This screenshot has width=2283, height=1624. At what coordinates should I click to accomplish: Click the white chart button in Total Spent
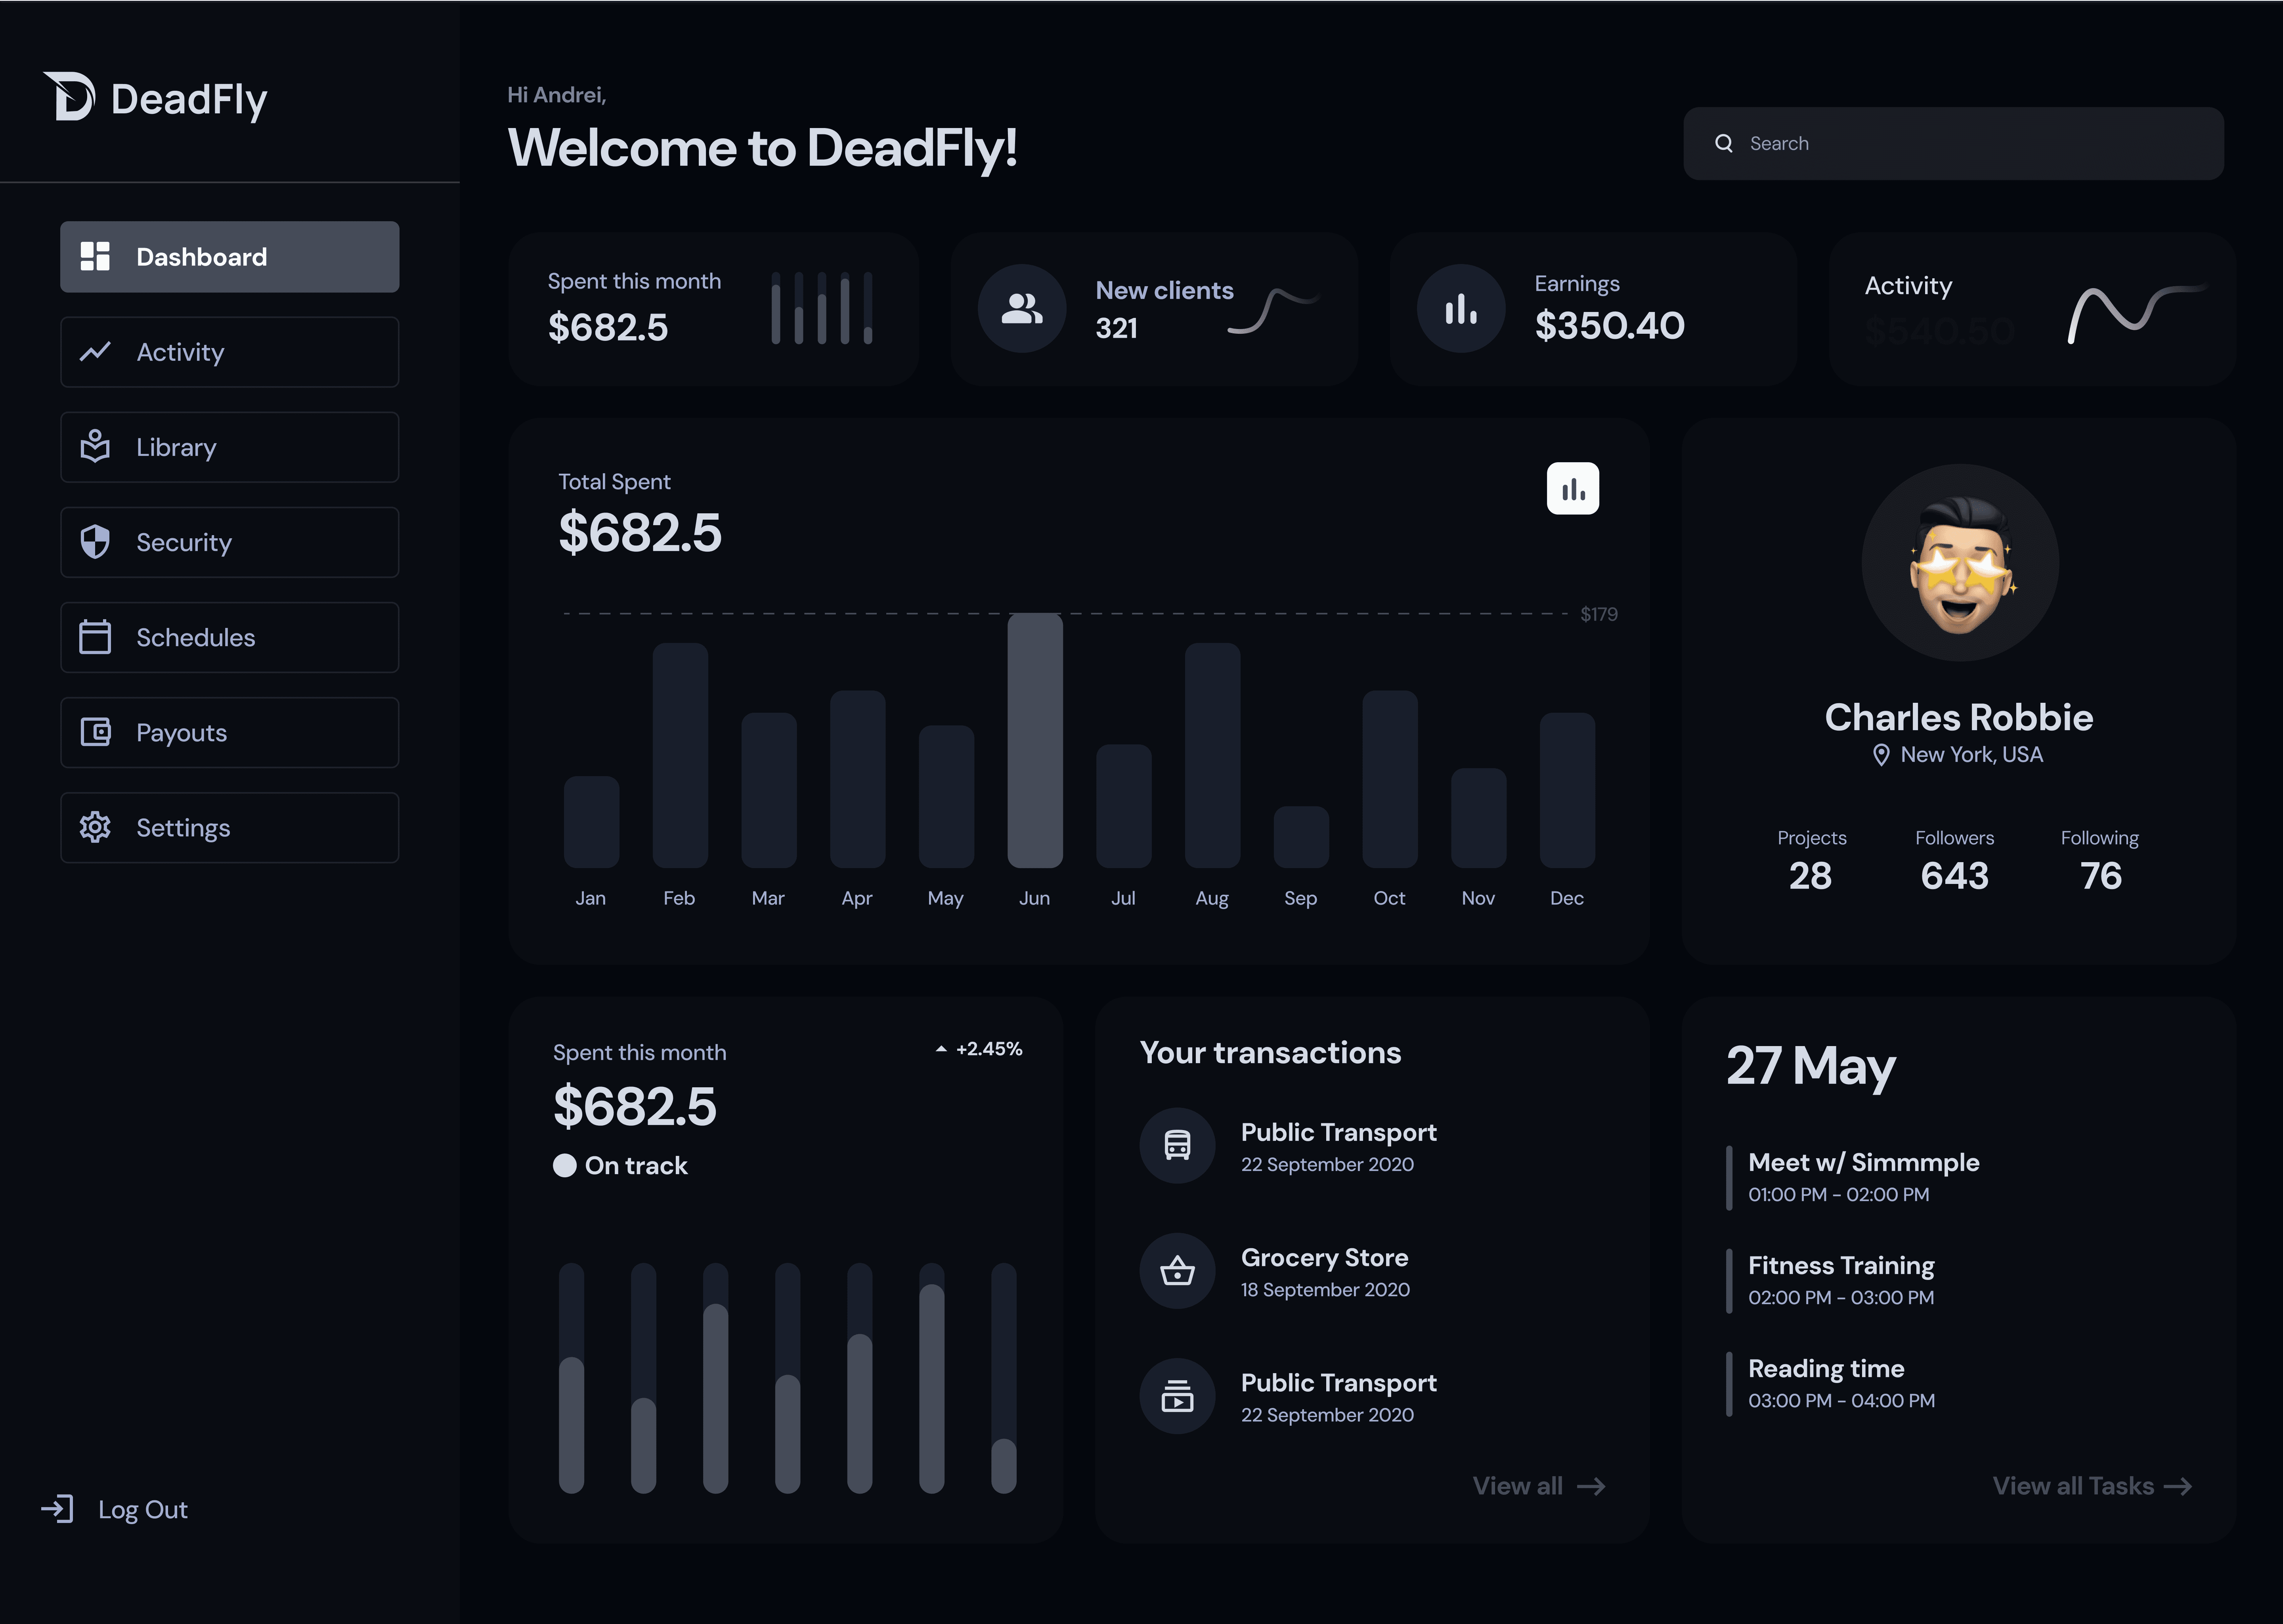coord(1573,488)
